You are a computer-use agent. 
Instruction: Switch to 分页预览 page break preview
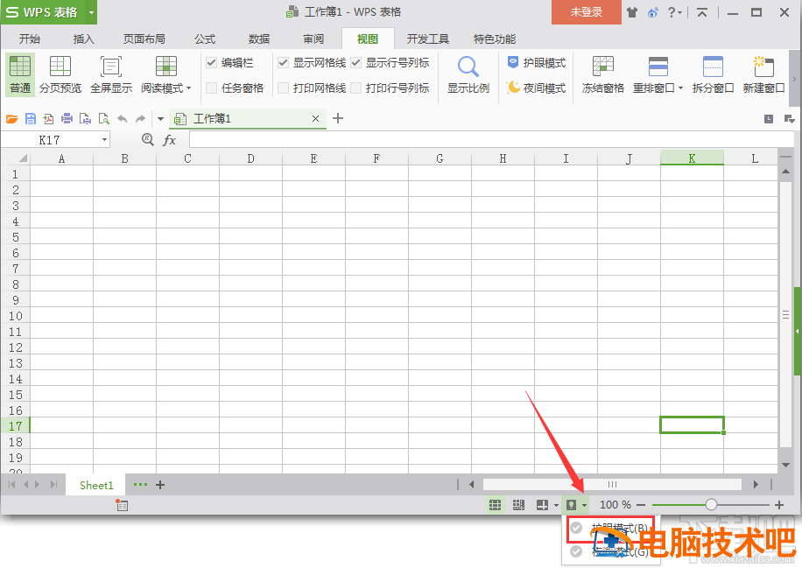[60, 74]
